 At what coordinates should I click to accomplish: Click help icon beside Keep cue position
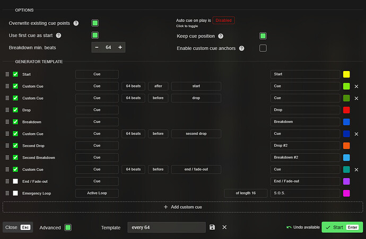point(221,36)
